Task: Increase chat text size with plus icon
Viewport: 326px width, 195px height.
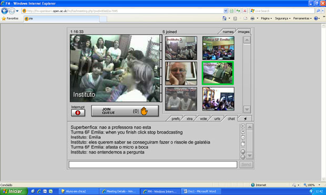Action: click(x=242, y=126)
